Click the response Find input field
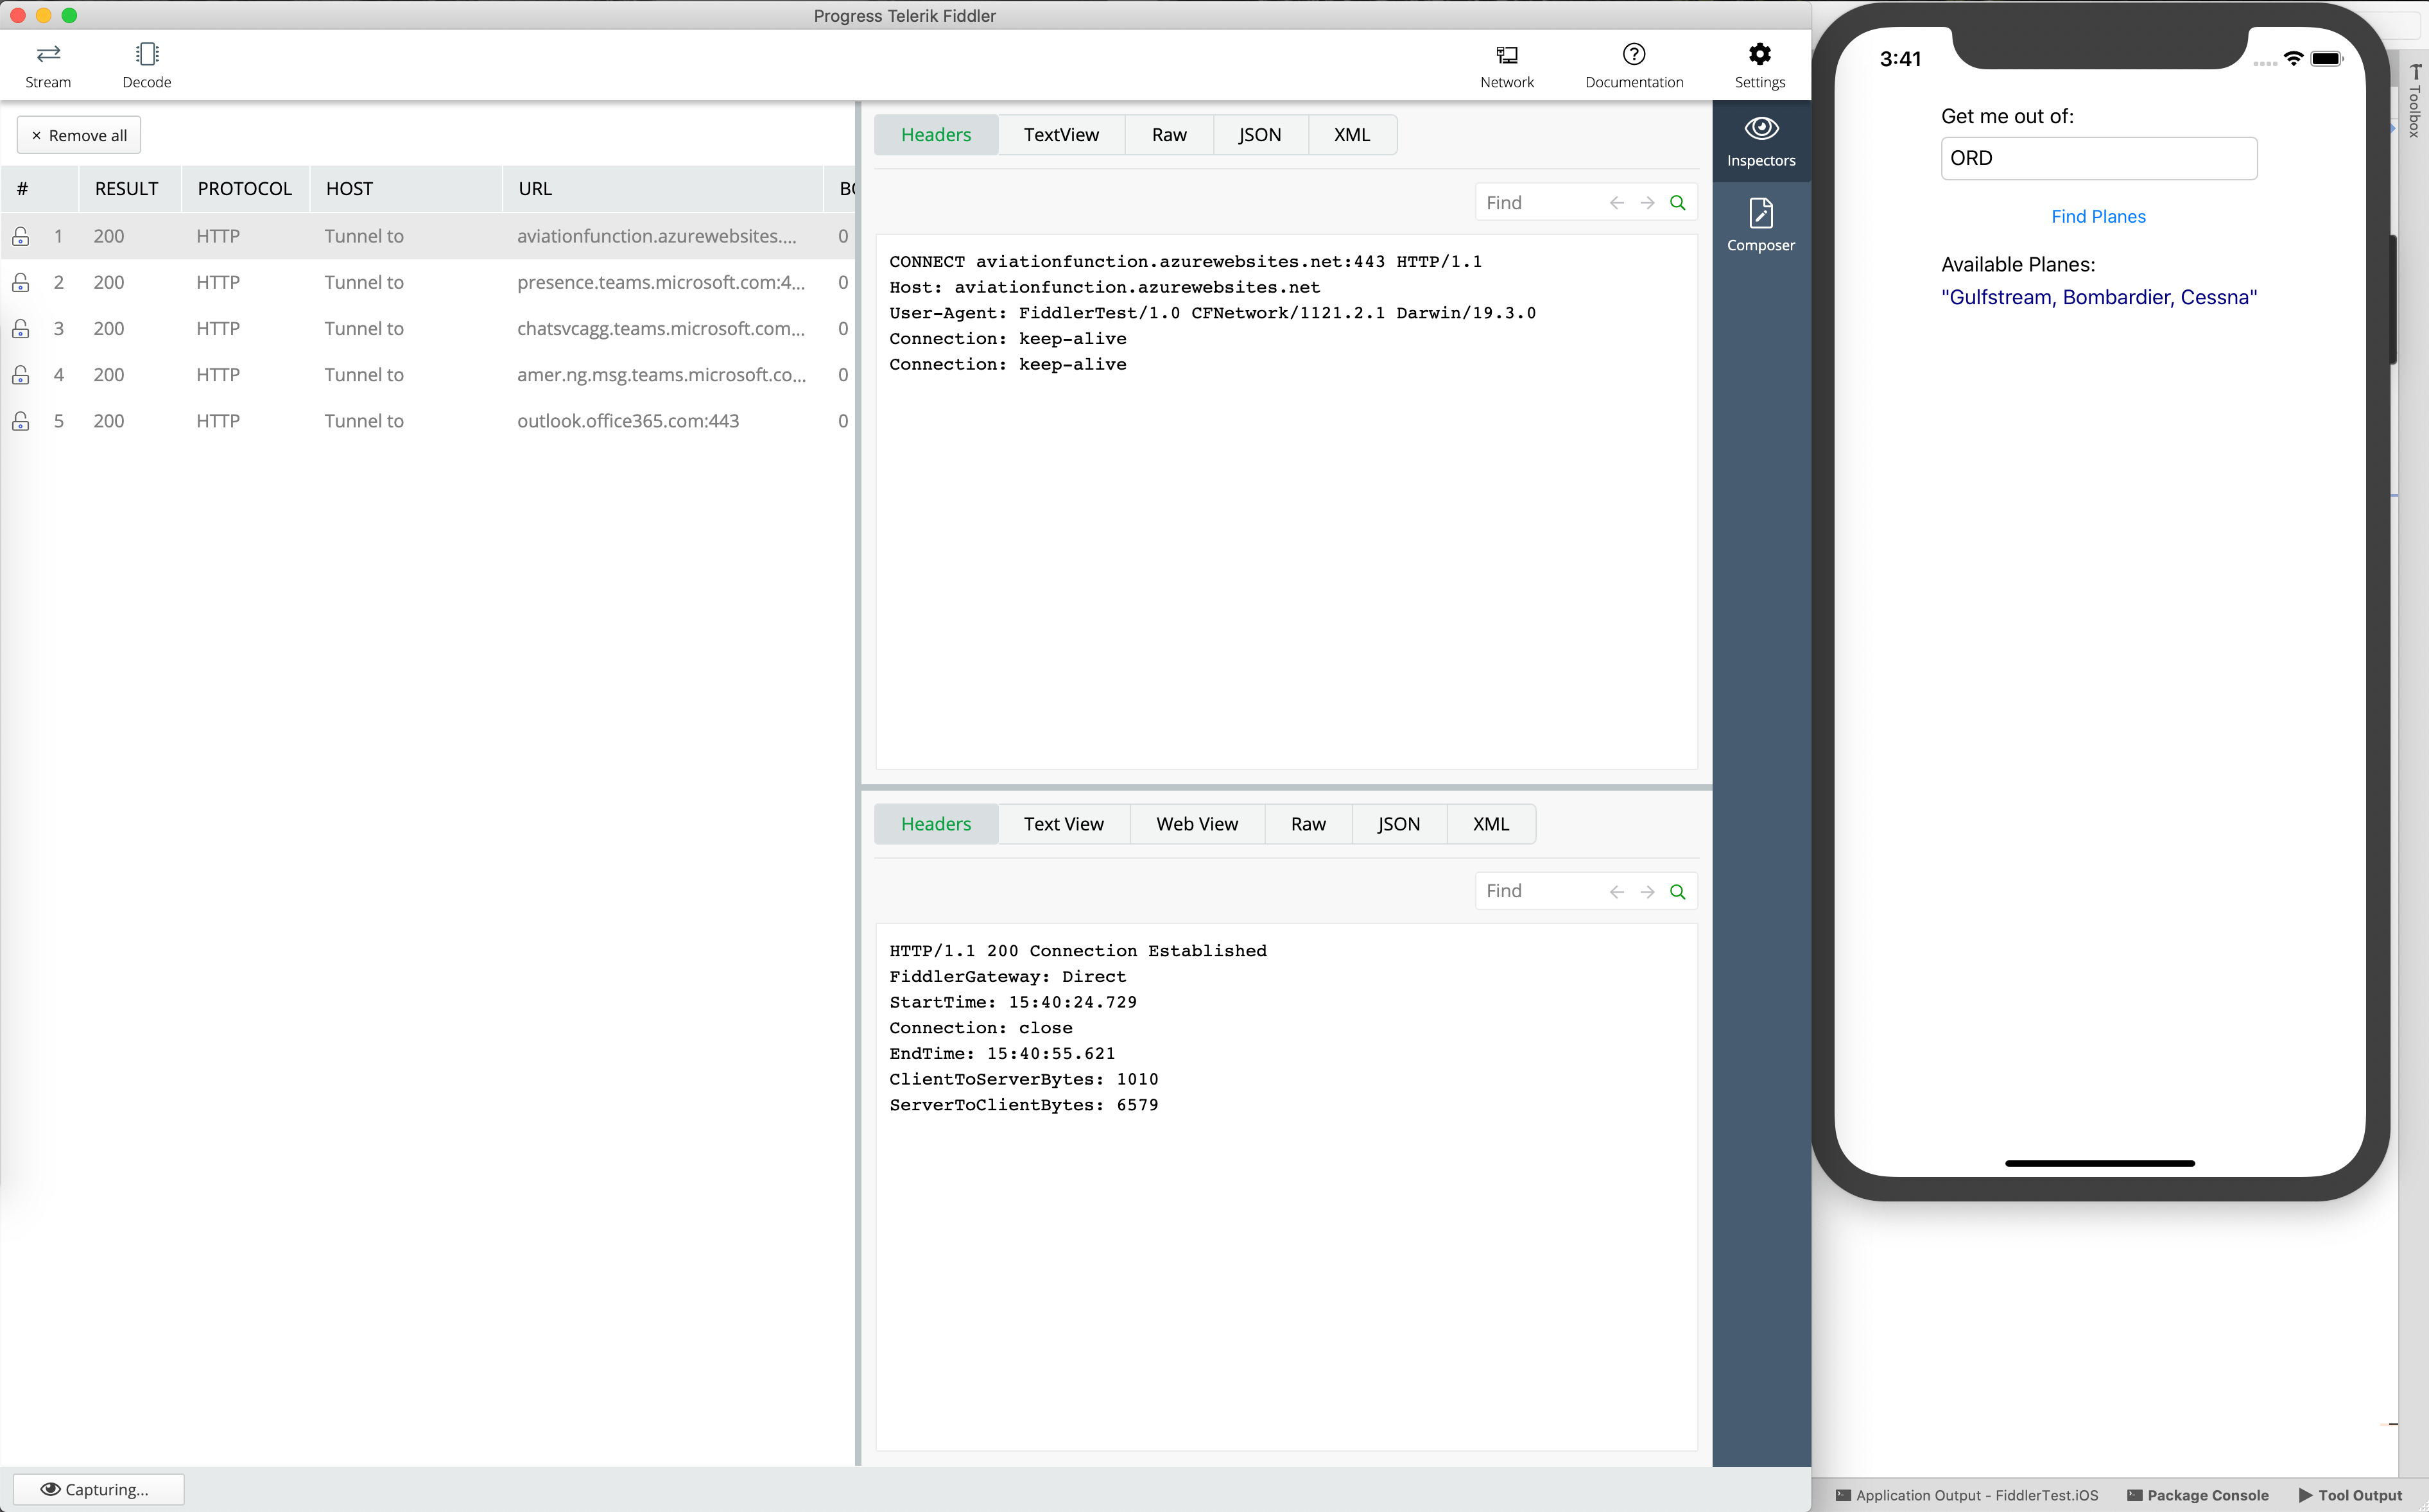Image resolution: width=2429 pixels, height=1512 pixels. (x=1540, y=892)
